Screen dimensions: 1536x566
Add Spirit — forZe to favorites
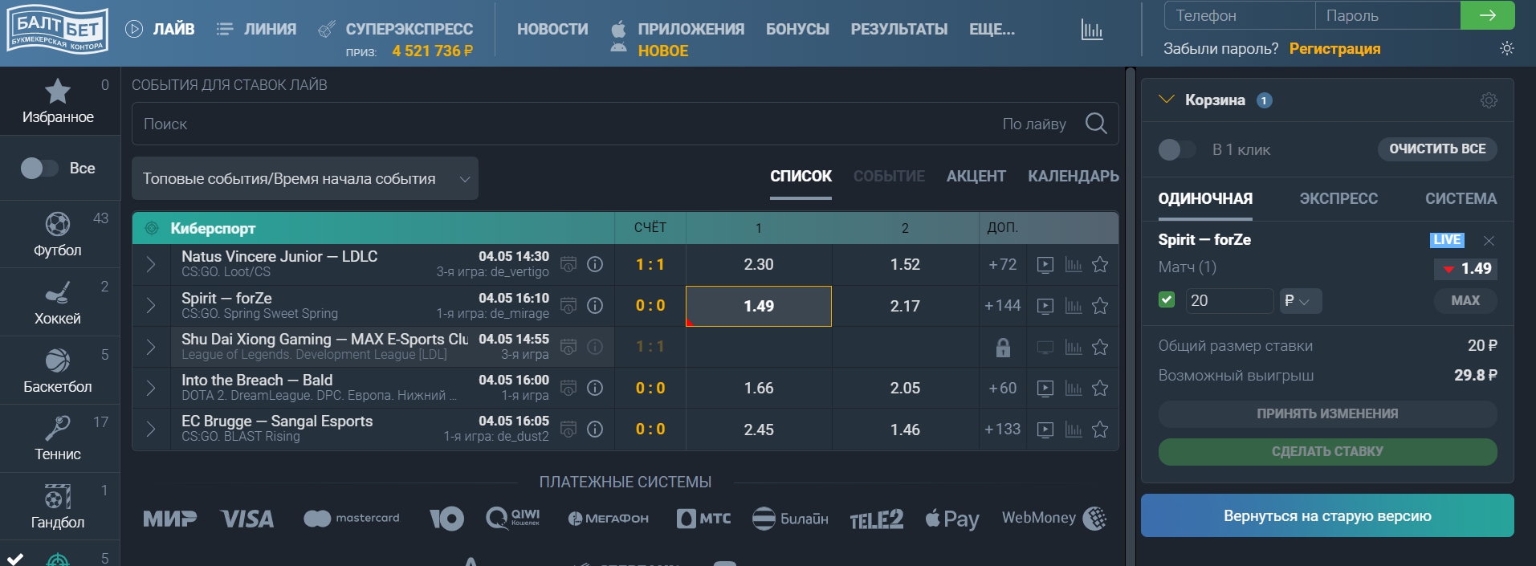pyautogui.click(x=1100, y=306)
